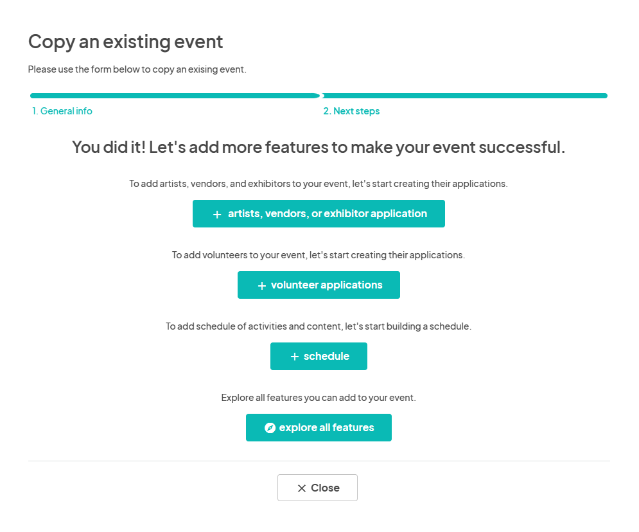Select the '2. Next steps' wizard step
Image resolution: width=639 pixels, height=532 pixels.
351,111
